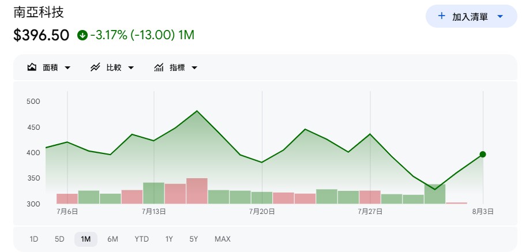Click the 南亞科技 stock name
Screen dimensions: 522x252
pyautogui.click(x=39, y=12)
